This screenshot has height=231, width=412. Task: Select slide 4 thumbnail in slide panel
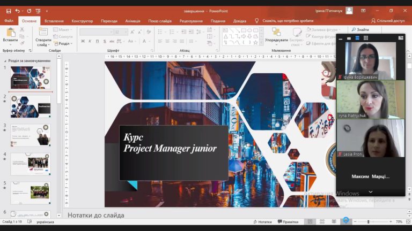pos(31,164)
